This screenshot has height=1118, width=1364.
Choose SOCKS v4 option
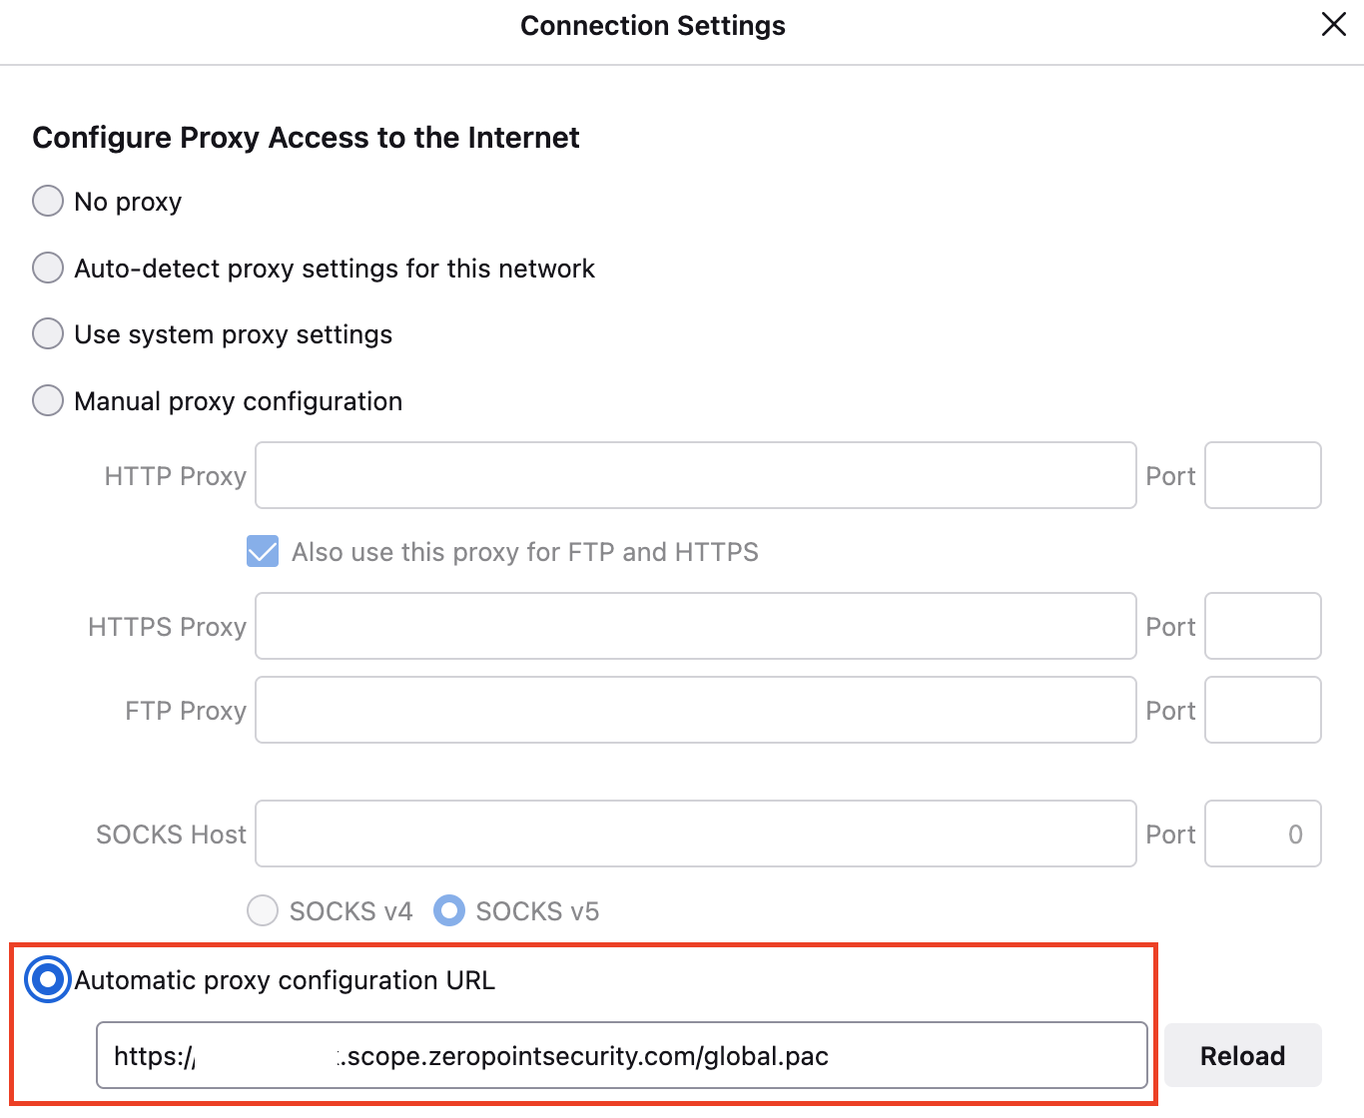point(263,910)
